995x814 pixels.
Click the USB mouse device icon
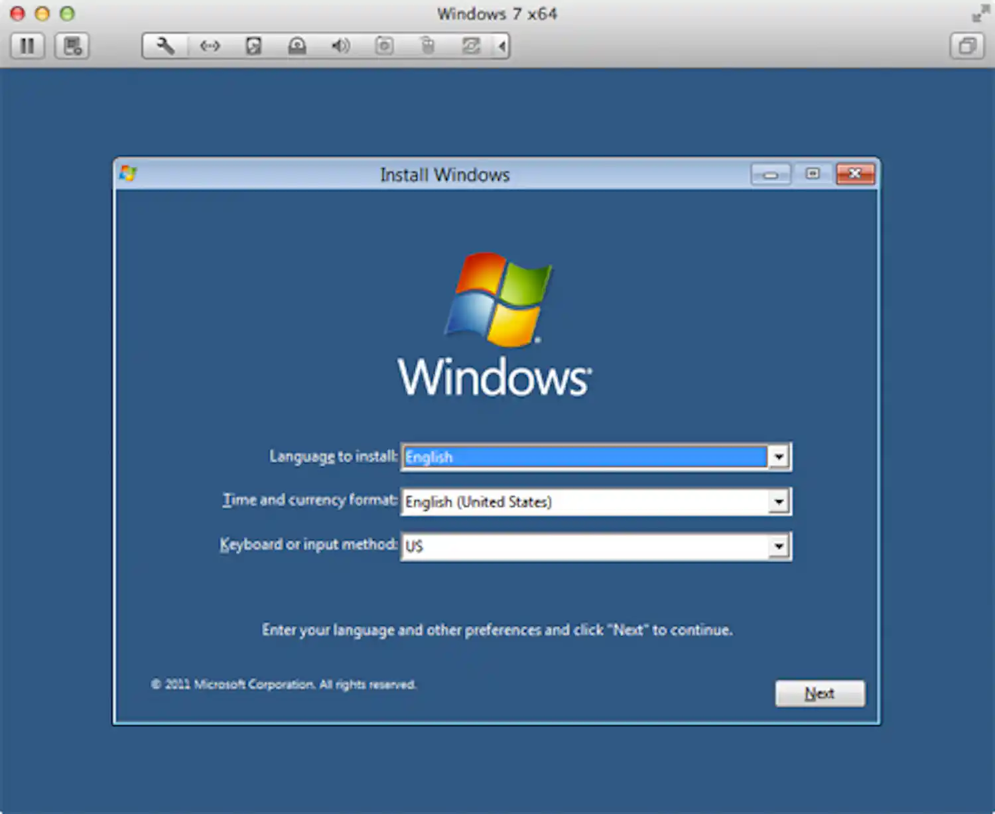[x=428, y=46]
